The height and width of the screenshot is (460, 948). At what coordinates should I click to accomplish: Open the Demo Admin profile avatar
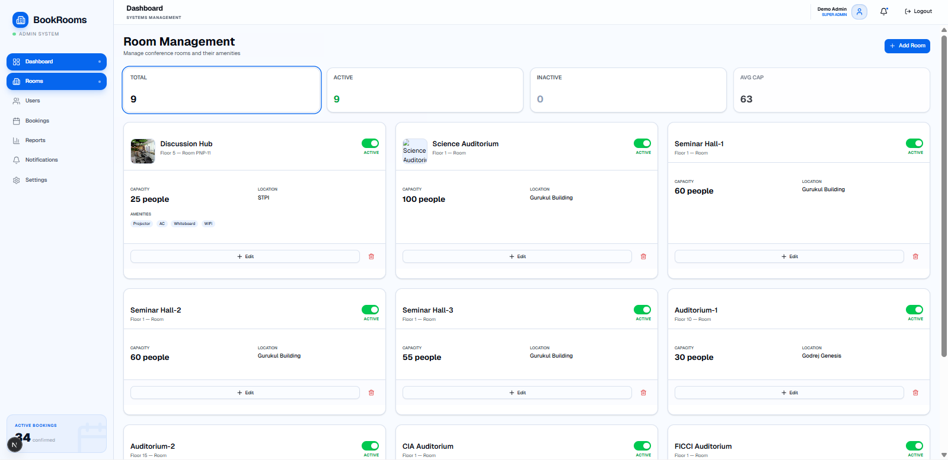coord(859,11)
